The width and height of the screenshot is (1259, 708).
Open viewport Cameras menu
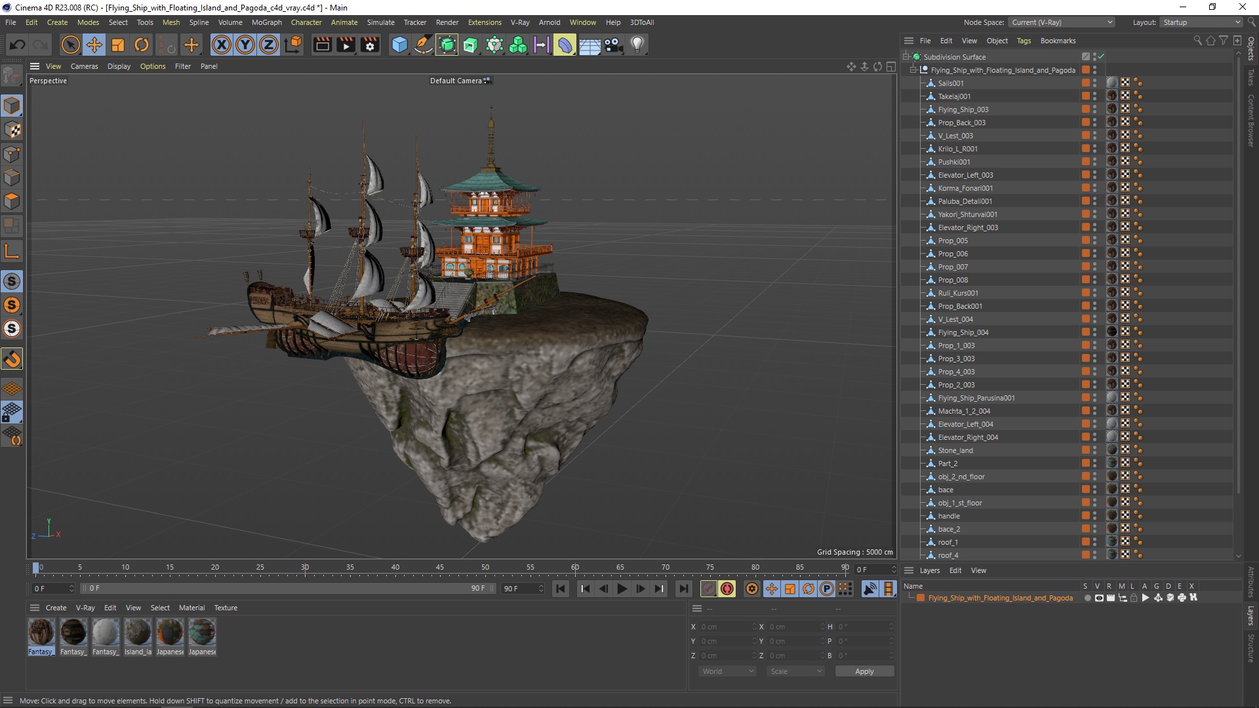84,66
